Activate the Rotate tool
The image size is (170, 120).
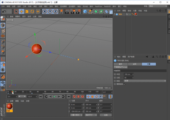point(32,11)
